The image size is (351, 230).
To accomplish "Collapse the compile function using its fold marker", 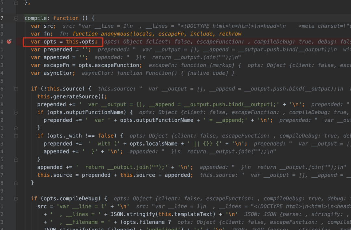I will 16,18.
